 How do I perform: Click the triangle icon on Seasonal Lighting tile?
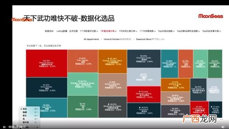(140, 91)
